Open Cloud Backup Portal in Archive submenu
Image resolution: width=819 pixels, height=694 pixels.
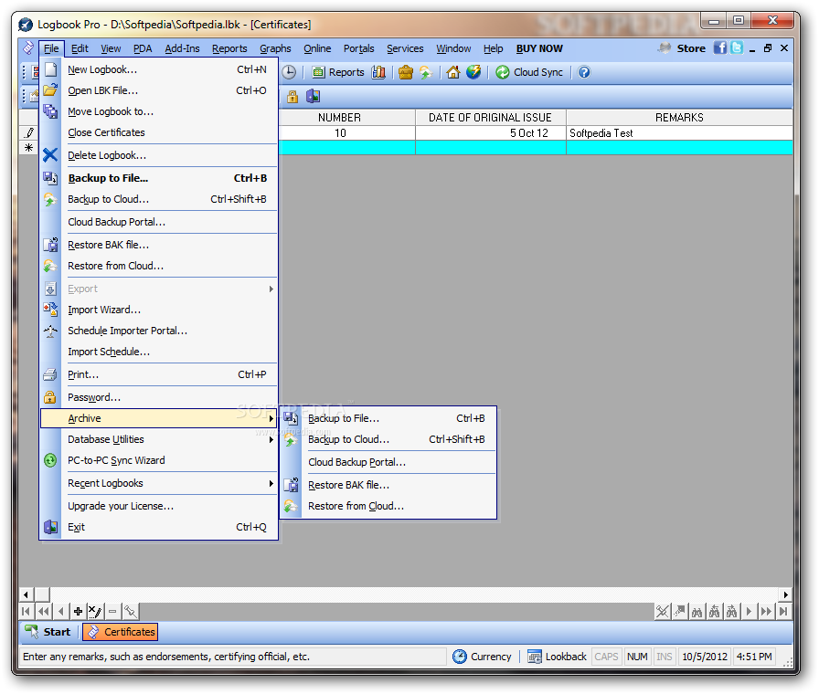388,462
